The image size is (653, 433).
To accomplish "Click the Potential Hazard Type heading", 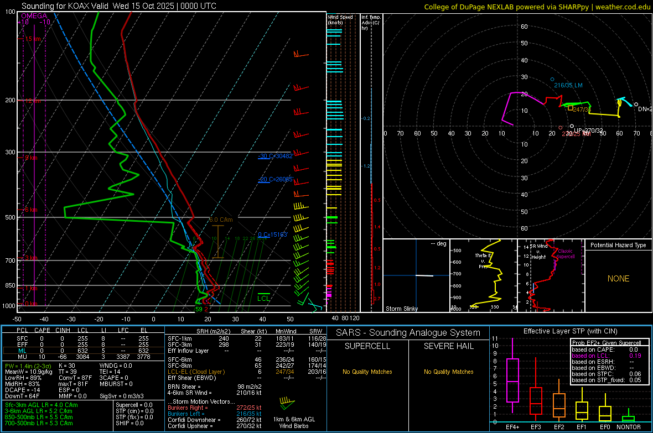I will 618,245.
